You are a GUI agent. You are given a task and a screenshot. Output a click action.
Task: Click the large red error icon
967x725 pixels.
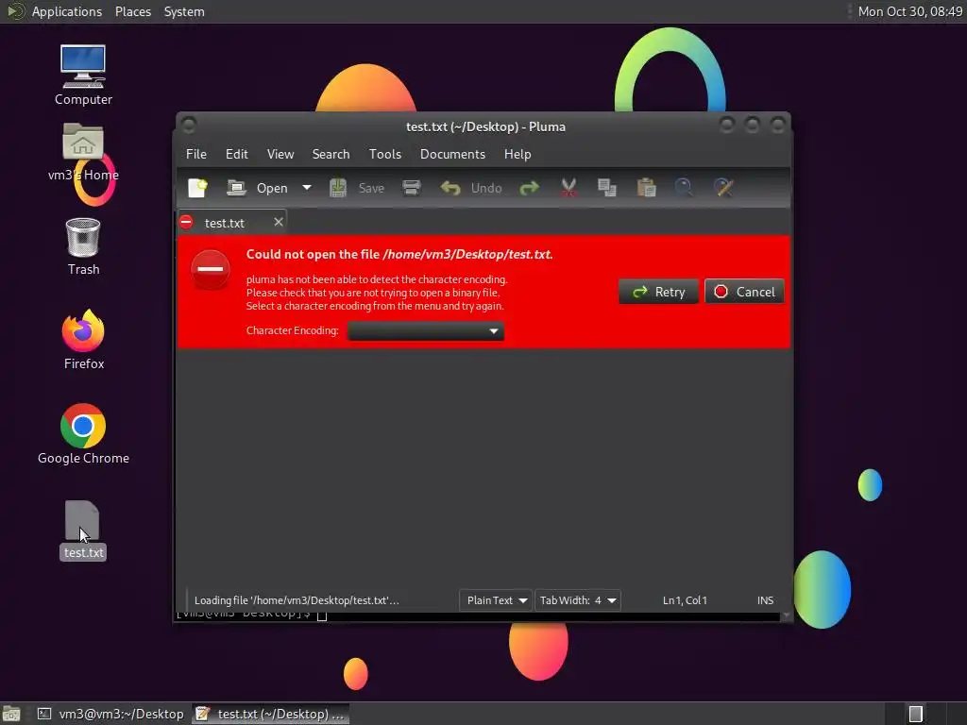(x=211, y=269)
